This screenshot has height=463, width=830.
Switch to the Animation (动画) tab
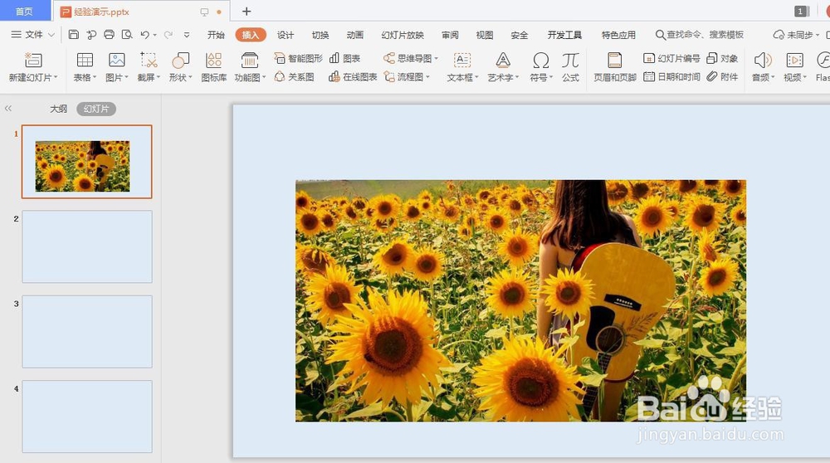pyautogui.click(x=354, y=35)
